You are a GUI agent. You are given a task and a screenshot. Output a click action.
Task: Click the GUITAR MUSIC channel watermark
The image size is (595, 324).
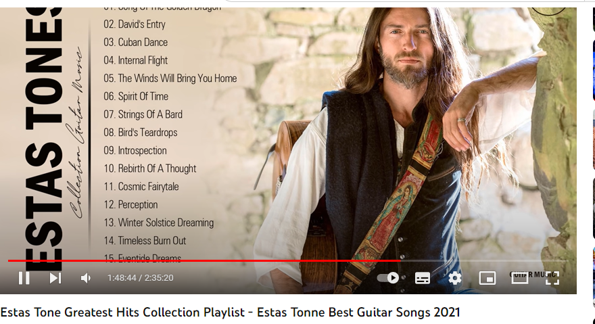pyautogui.click(x=533, y=274)
